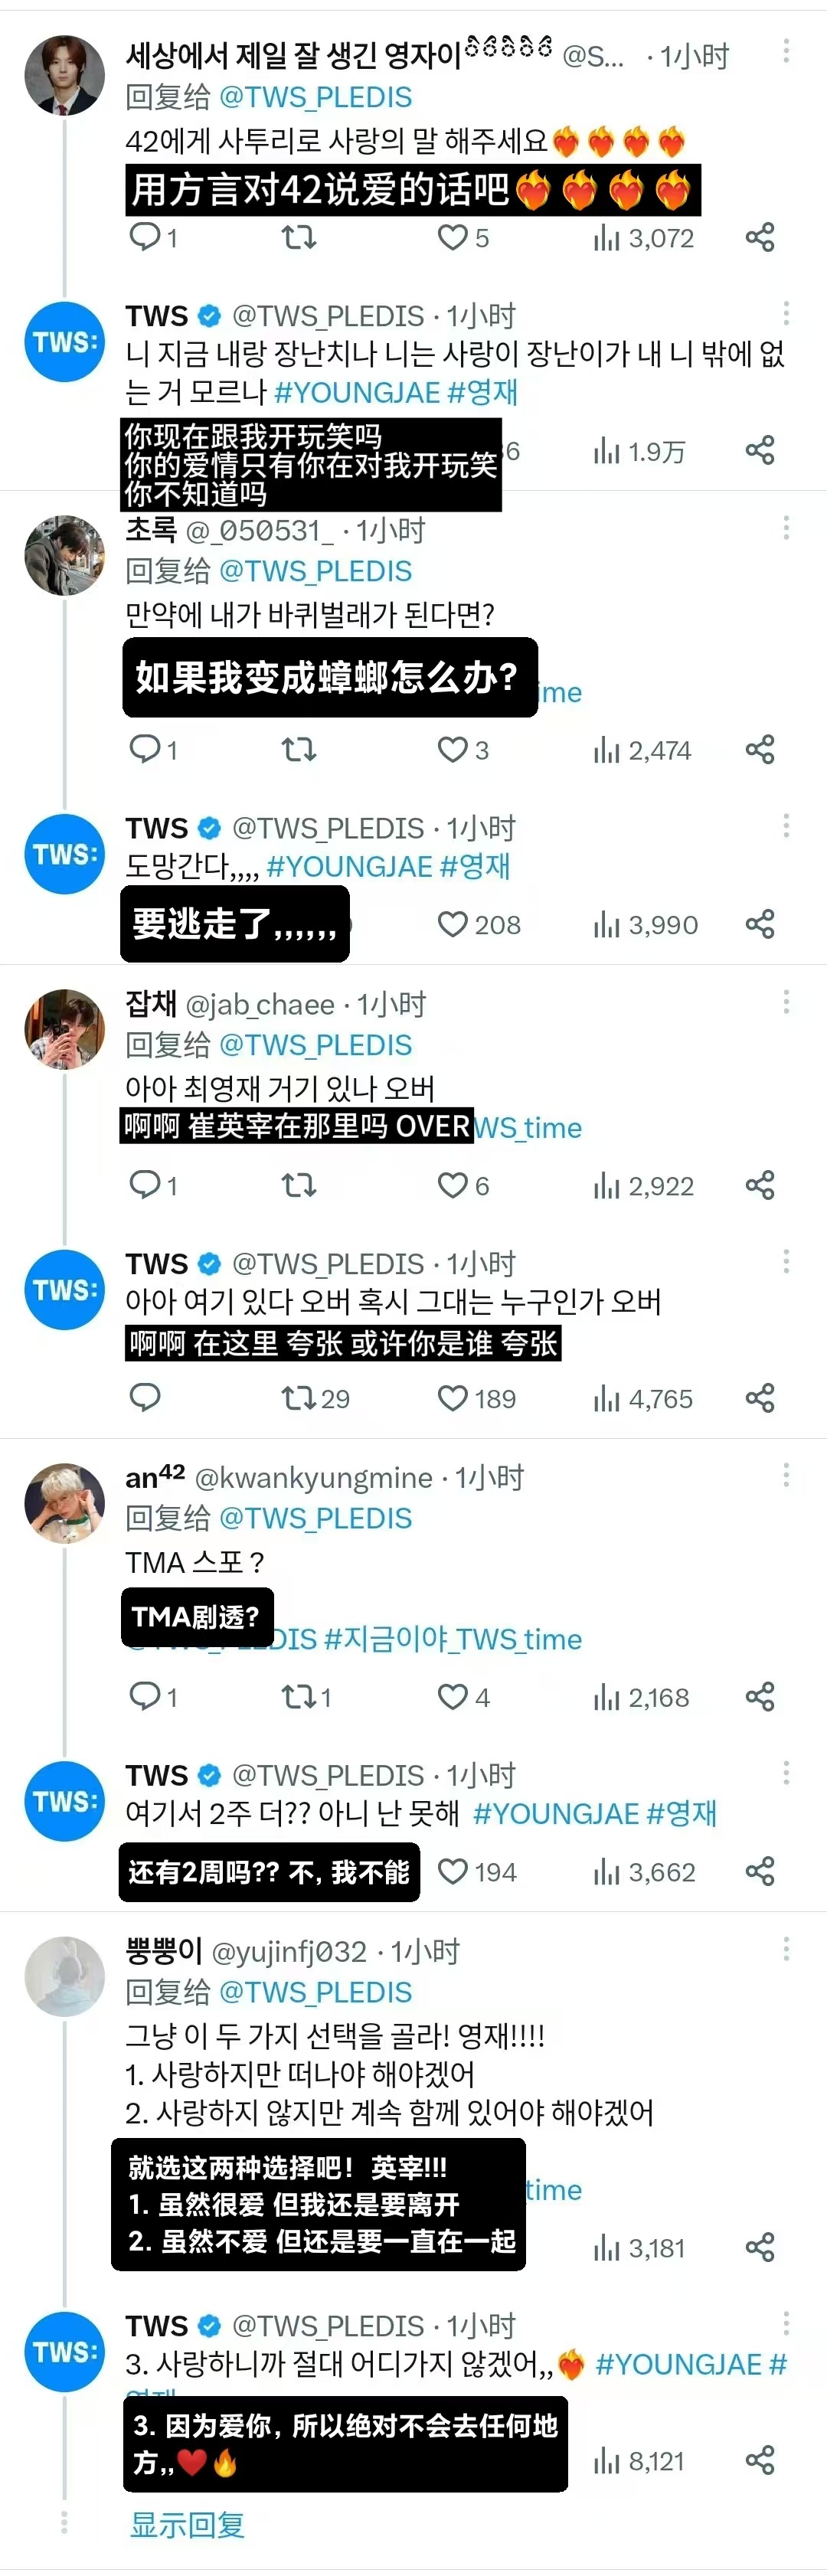
Task: Open the more options menu on @_050531_'s tweet
Action: point(786,527)
